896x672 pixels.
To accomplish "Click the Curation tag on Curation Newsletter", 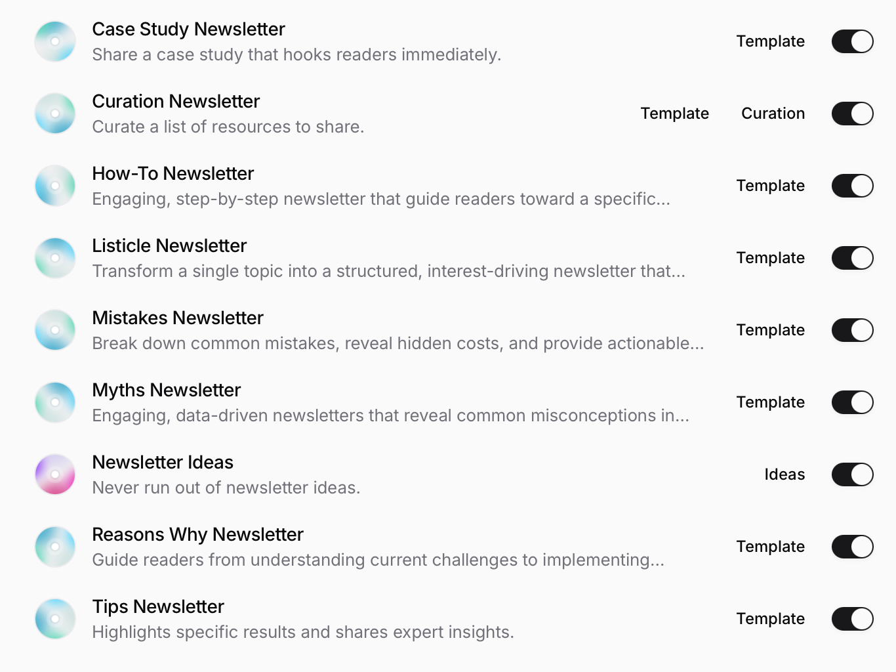I will pos(773,114).
